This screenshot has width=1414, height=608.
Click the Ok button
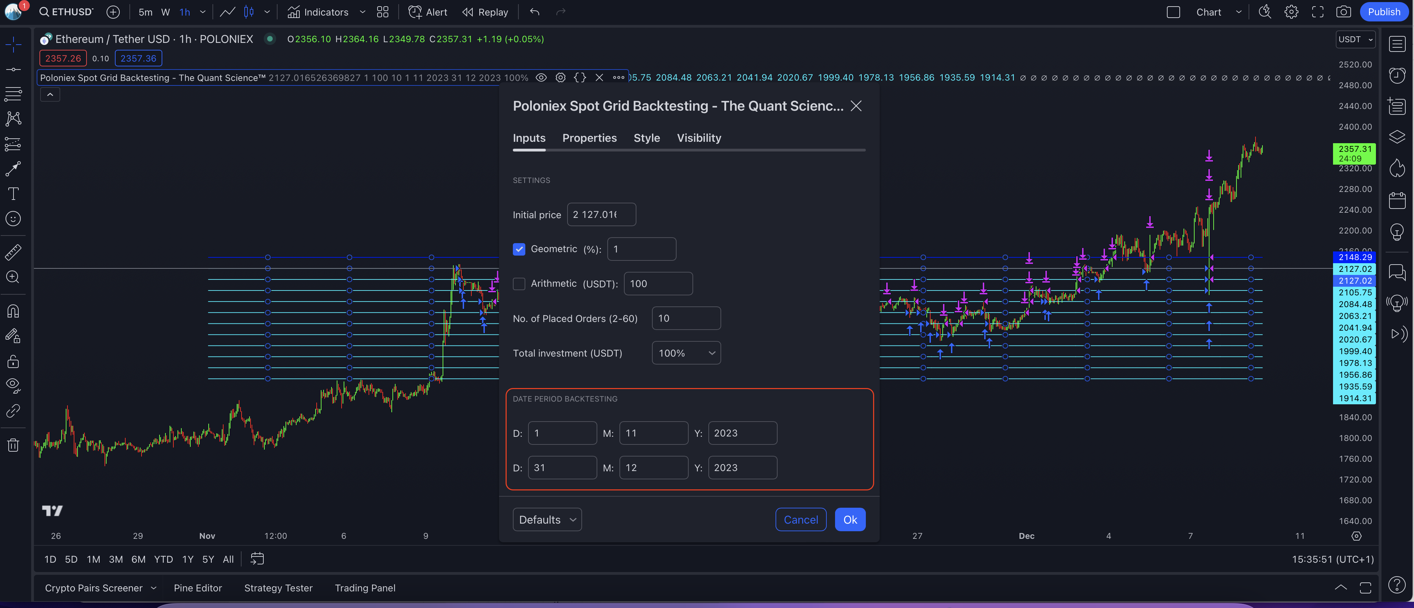point(850,520)
